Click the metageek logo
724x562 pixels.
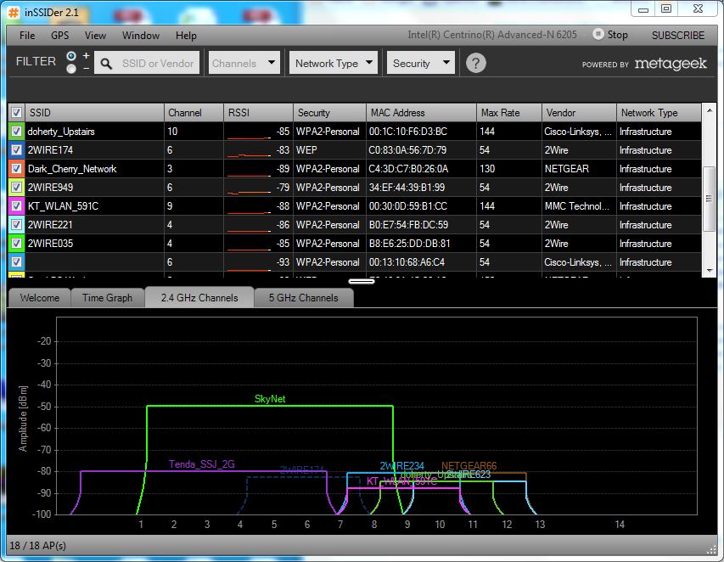pyautogui.click(x=670, y=64)
